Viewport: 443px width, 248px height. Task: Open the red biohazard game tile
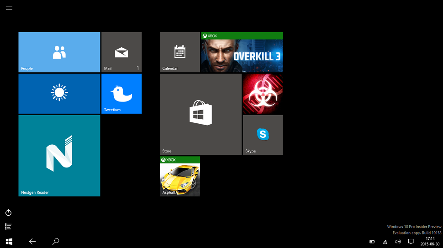pos(263,94)
